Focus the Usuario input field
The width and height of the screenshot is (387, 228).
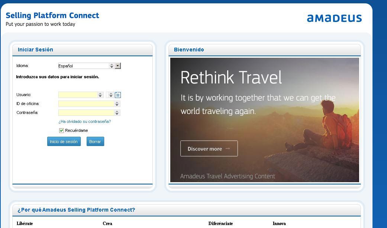(x=78, y=95)
